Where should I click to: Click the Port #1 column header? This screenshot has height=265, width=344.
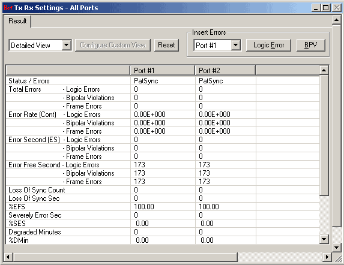point(163,71)
